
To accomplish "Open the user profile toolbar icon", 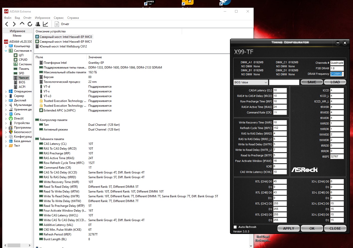I will coord(38,24).
